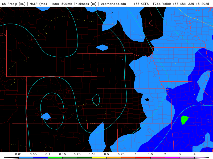Click the 0.01 legend value label
This screenshot has height=159, width=213.
click(18, 154)
